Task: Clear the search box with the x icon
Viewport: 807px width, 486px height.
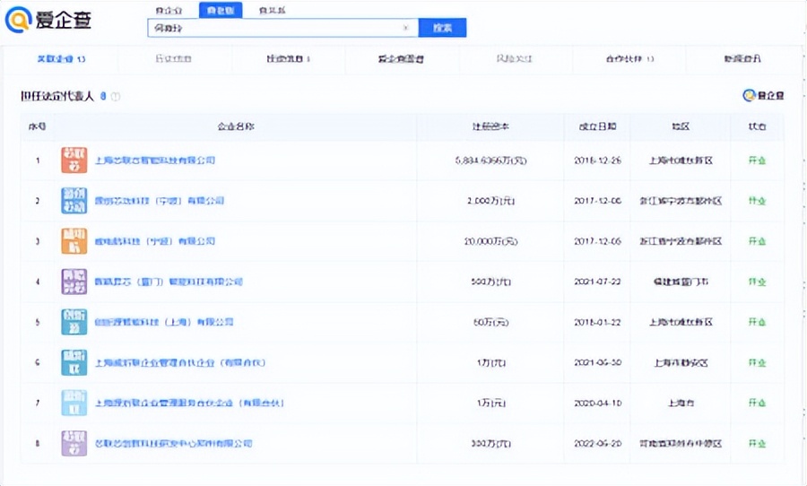Action: [405, 28]
